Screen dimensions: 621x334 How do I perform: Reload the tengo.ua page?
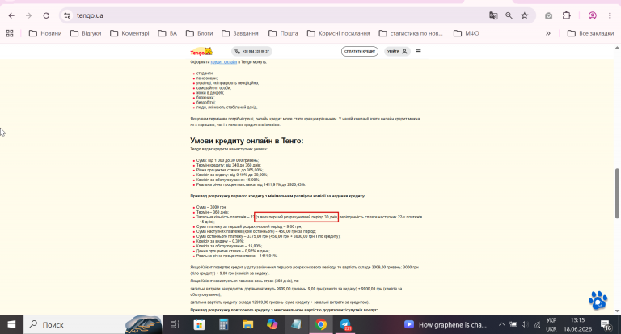click(46, 15)
